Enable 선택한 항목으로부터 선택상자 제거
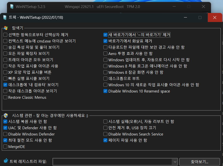Screen dimensions: 223x166 point(5,35)
